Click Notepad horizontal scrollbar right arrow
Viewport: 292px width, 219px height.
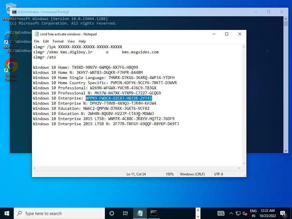[x=239, y=168]
